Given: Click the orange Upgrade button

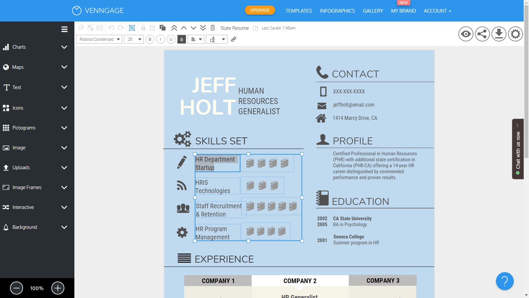Looking at the screenshot, I should coord(260,10).
